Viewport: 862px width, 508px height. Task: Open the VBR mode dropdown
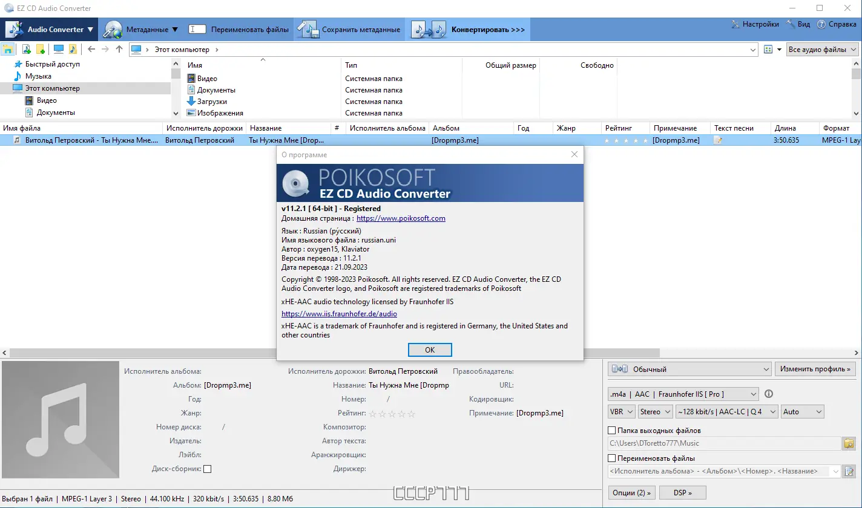pos(621,411)
